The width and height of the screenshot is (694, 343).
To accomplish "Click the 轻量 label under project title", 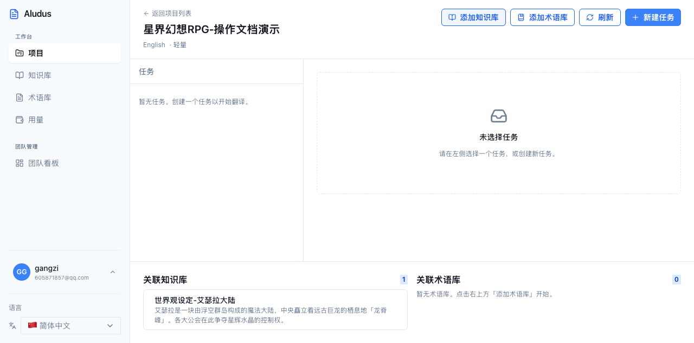I will click(x=180, y=45).
